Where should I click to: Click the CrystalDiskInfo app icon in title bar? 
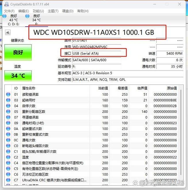coord(6,4)
